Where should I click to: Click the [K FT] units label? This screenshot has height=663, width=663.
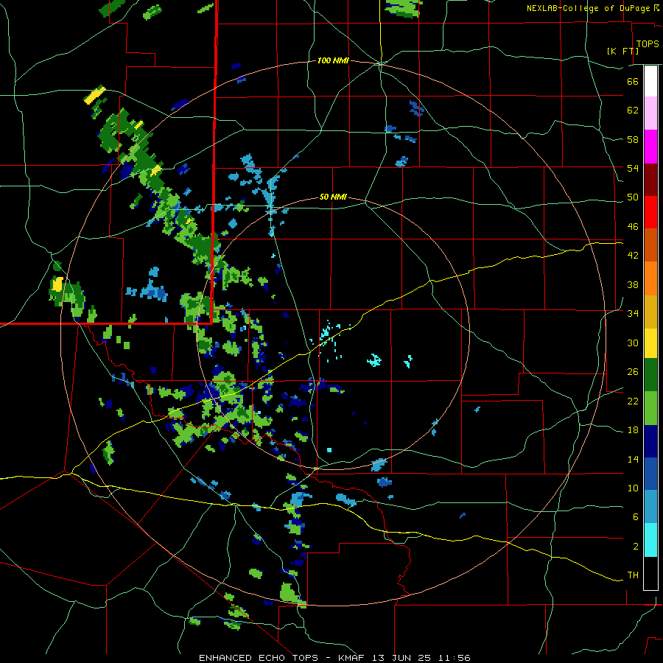[x=622, y=51]
